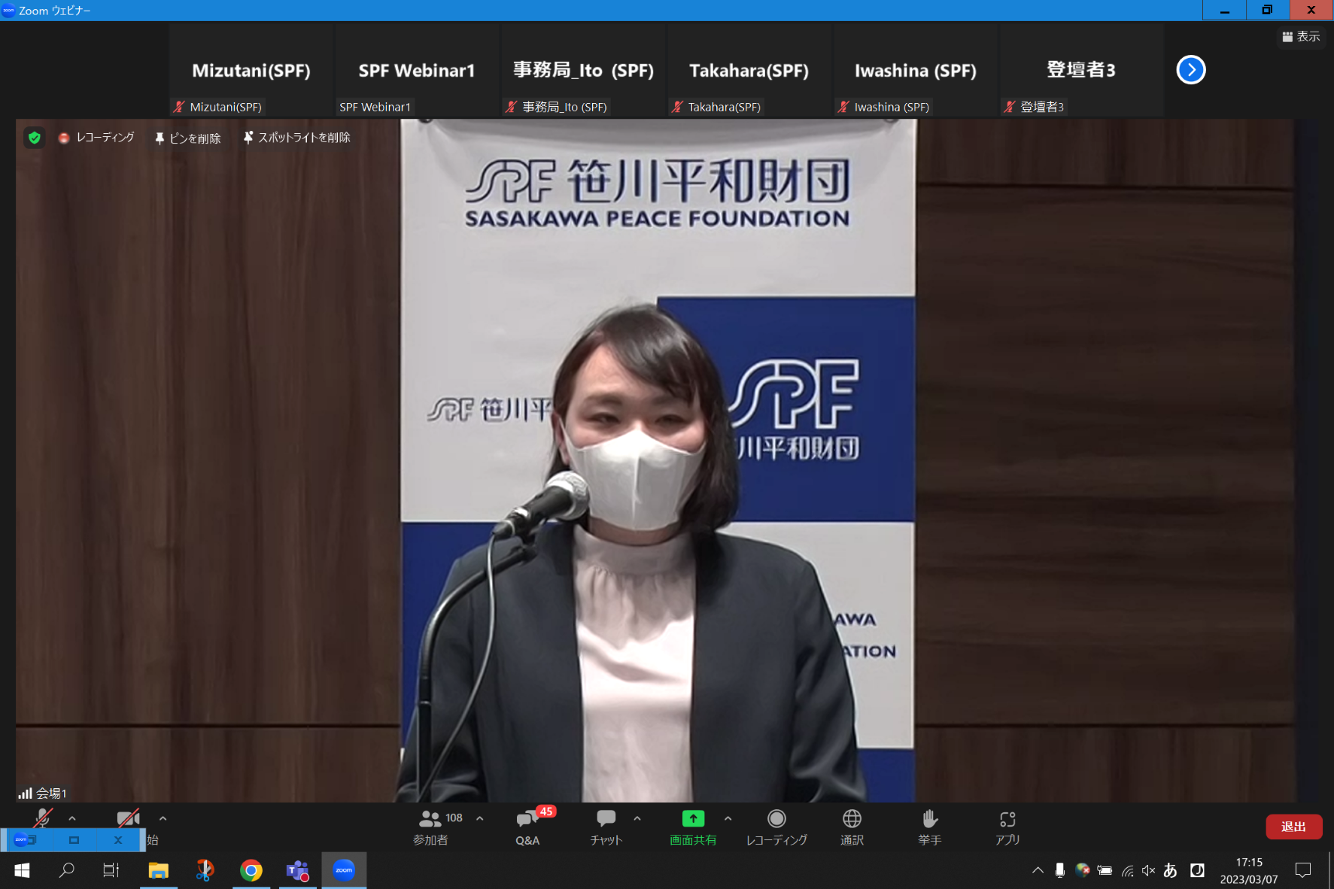1334x889 pixels.
Task: Open clock showing 17:15 2023/03/07
Action: 1249,871
